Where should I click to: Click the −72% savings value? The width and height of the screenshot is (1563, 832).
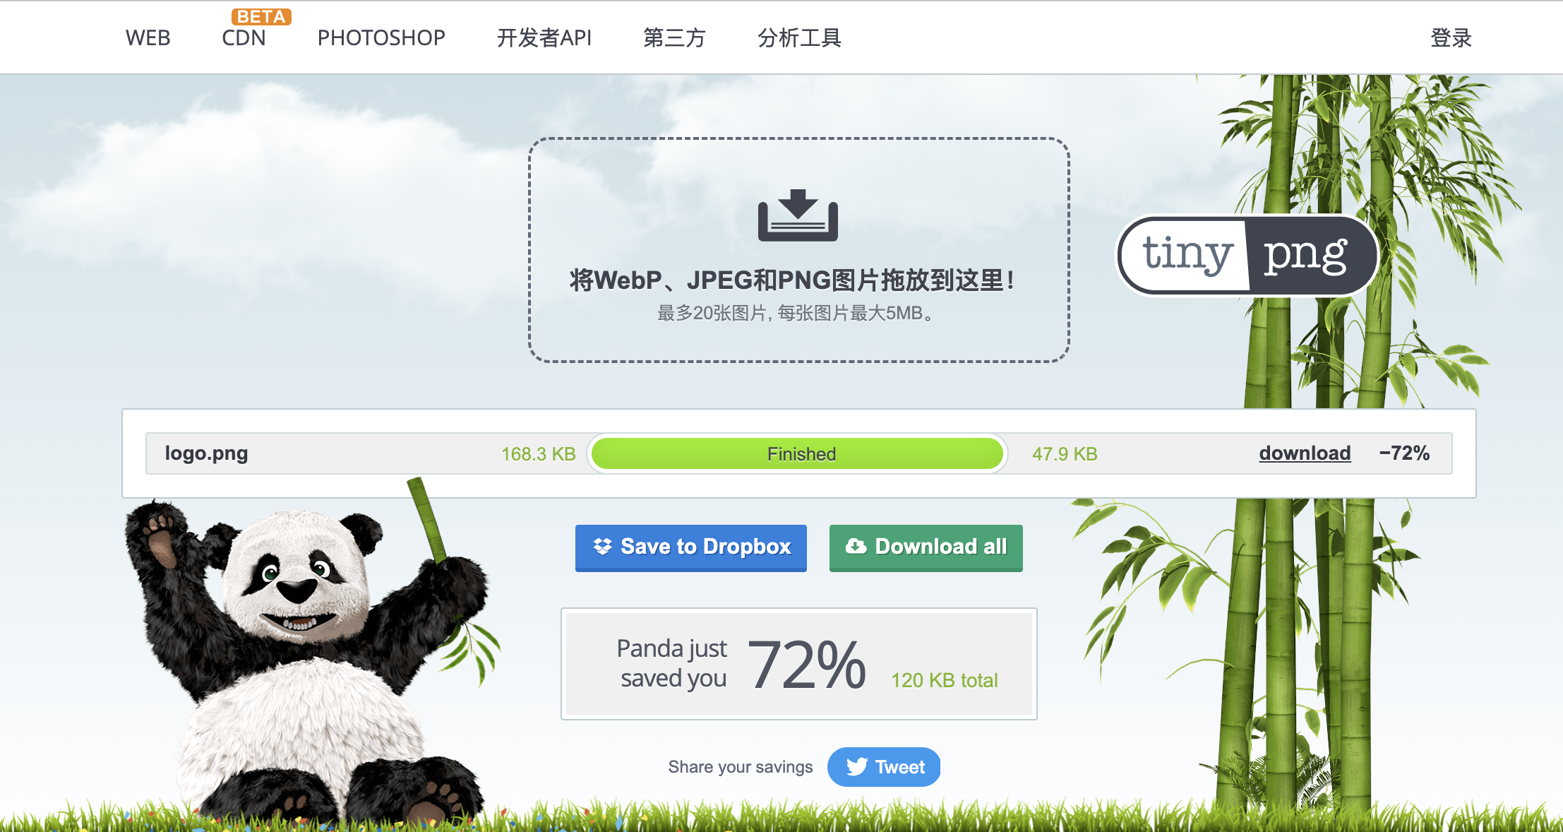point(1404,453)
